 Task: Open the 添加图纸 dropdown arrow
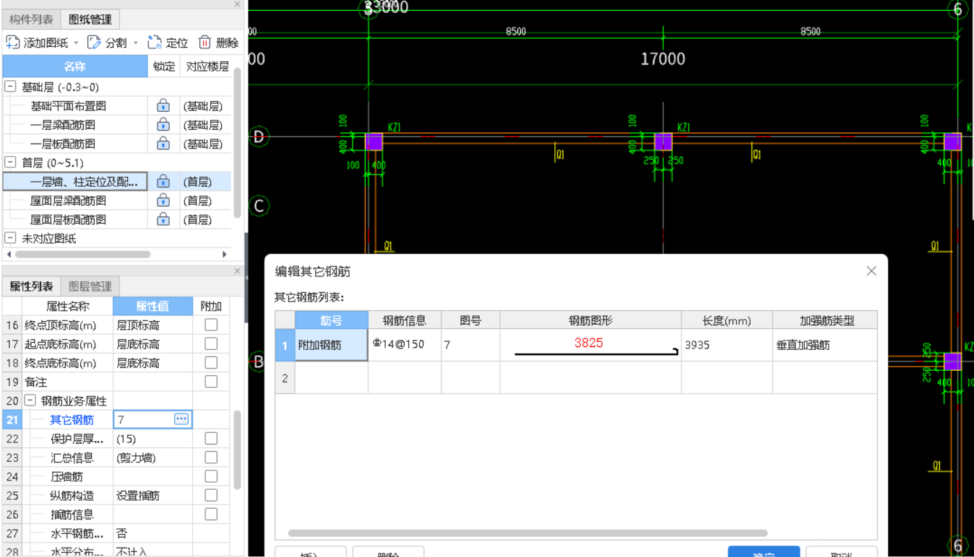tap(77, 43)
